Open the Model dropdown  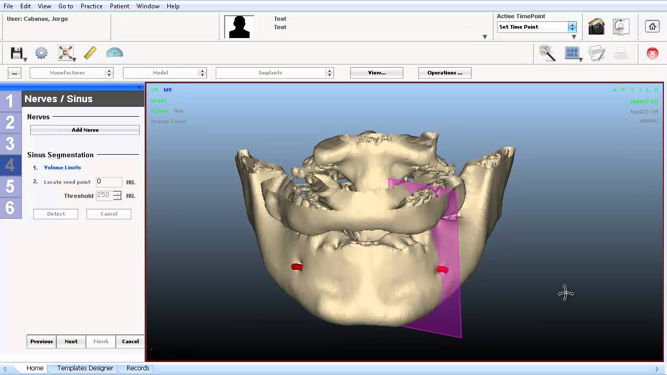(x=165, y=73)
